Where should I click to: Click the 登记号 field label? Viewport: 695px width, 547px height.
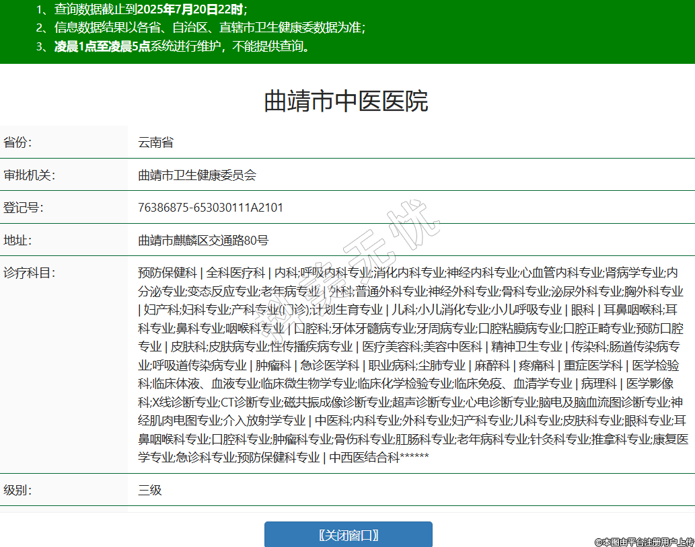coord(24,208)
